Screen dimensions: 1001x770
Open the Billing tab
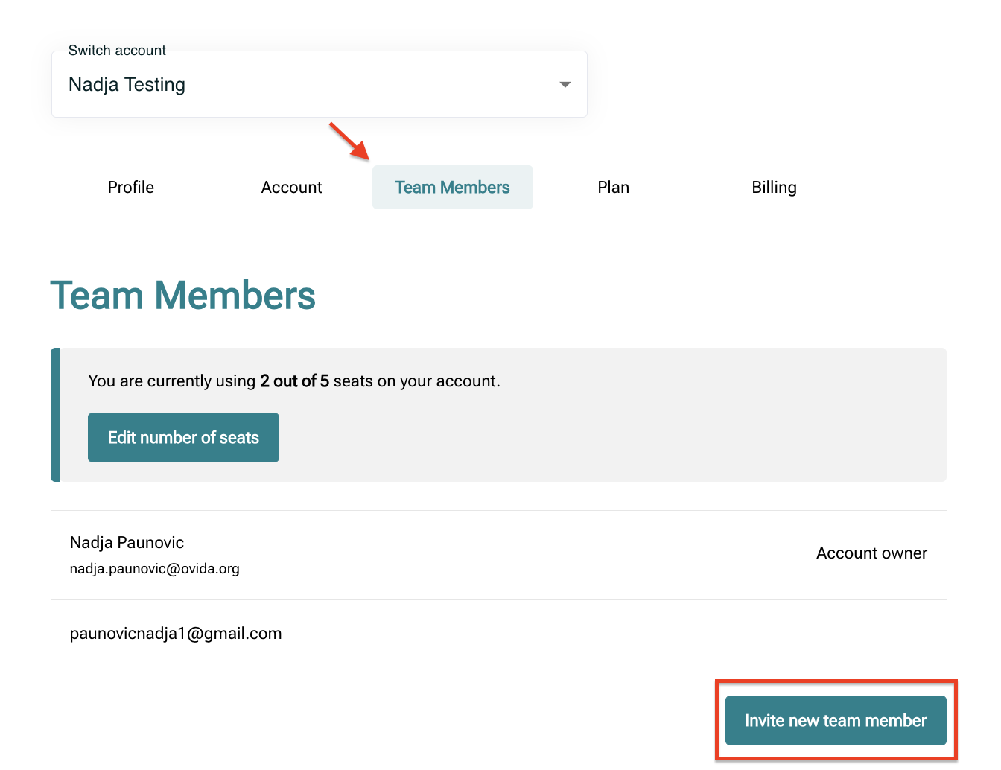click(x=775, y=187)
